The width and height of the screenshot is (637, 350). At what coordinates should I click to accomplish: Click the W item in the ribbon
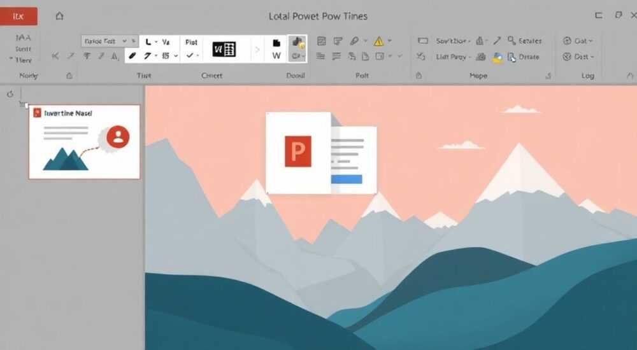276,55
